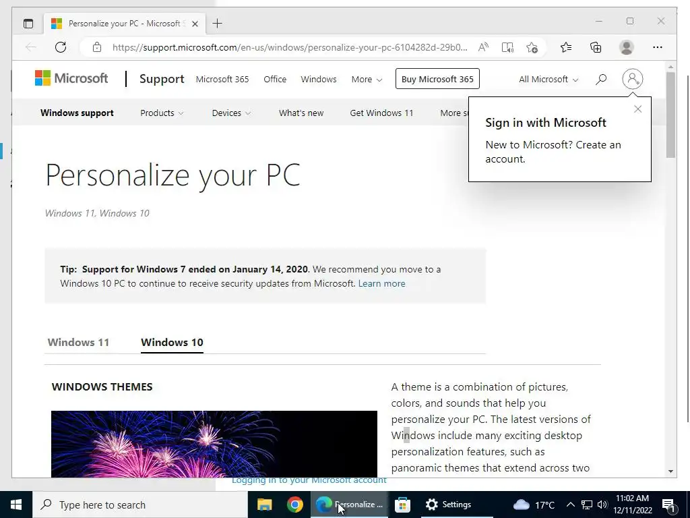Open volume control tray icon
The image size is (690, 518).
coord(602,505)
